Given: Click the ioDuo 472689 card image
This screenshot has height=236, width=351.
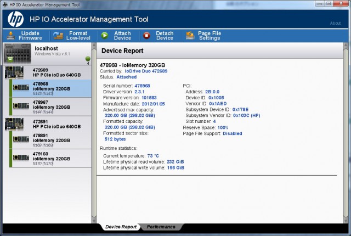Looking at the screenshot, I should [14, 72].
